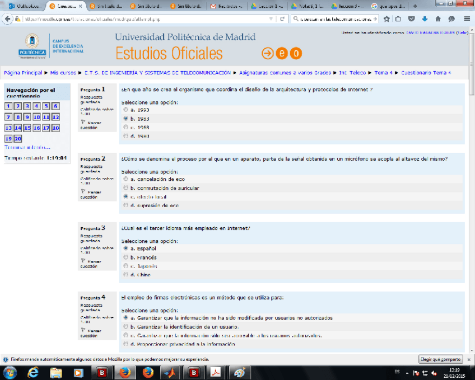
Task: Open the downloads arrow icon
Action: click(425, 19)
